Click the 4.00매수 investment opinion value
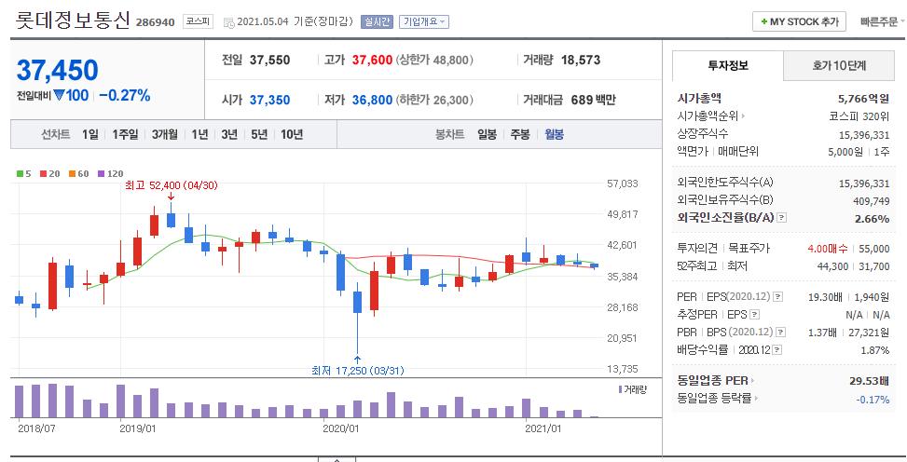This screenshot has width=907, height=462. tap(828, 249)
